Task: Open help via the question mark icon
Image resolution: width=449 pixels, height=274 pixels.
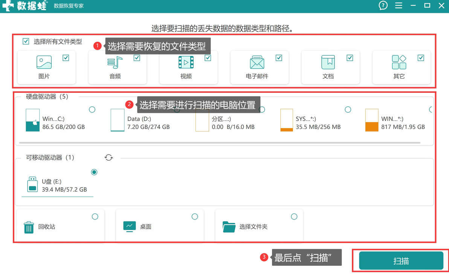Action: [x=383, y=5]
